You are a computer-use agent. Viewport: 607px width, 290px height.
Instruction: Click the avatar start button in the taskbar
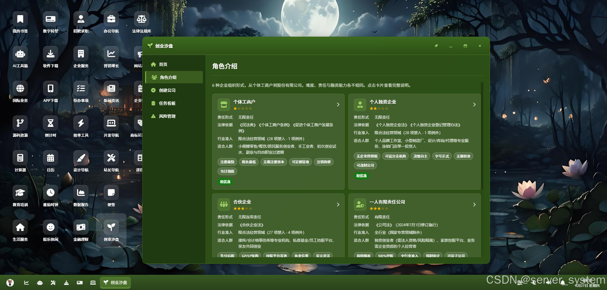click(10, 282)
